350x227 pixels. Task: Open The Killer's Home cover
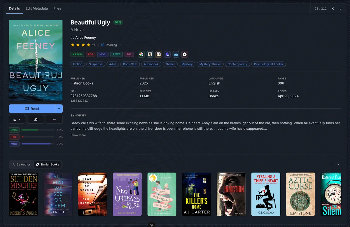click(197, 194)
